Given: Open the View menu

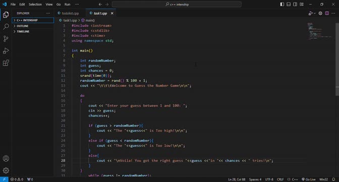Looking at the screenshot, I should (x=49, y=5).
